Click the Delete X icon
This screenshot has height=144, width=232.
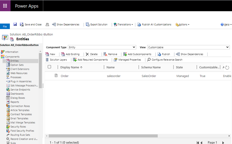tap(87, 54)
